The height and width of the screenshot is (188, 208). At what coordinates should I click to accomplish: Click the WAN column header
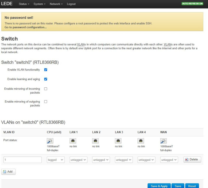click(164, 132)
